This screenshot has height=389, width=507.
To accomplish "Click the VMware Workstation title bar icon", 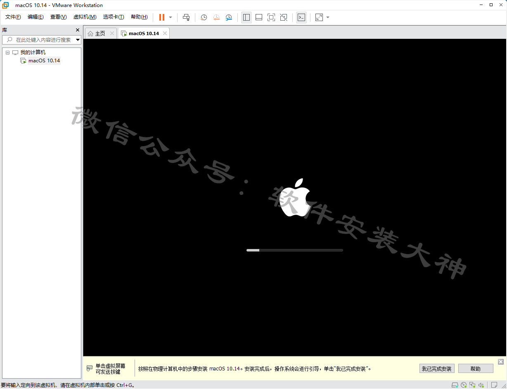I will pos(5,5).
